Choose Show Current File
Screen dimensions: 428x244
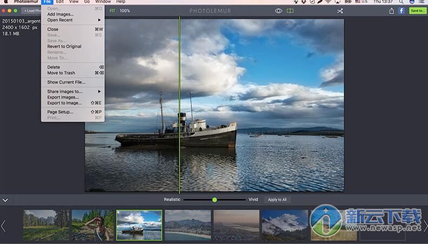click(72, 82)
